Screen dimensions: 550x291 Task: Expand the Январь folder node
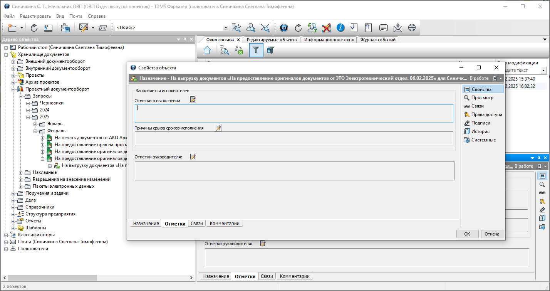35,124
